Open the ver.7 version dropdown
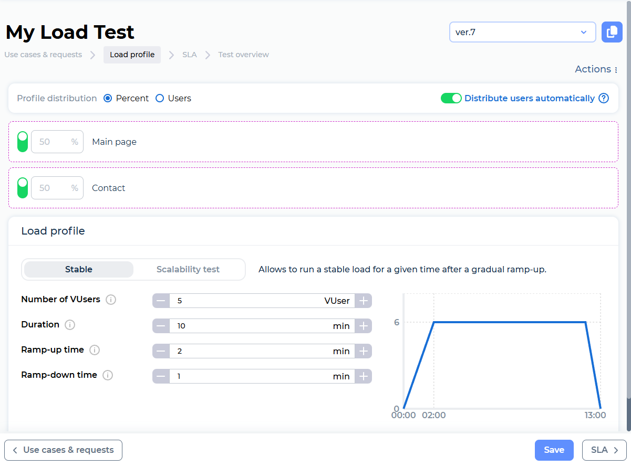 click(x=522, y=32)
